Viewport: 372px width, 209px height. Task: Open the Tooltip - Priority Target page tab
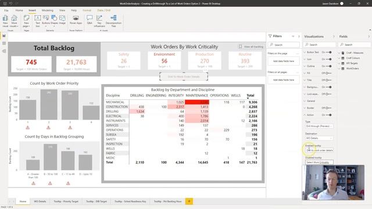click(66, 201)
